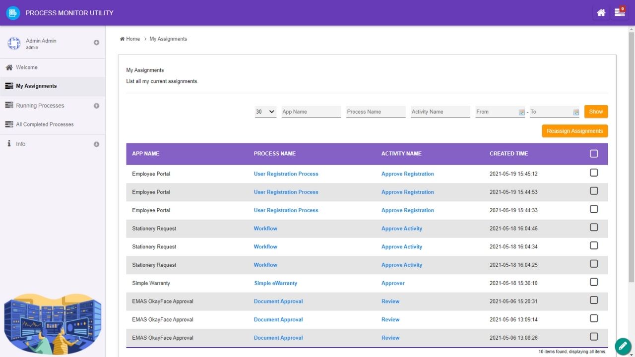Check the Simple Warranty row checkbox
The height and width of the screenshot is (357, 635).
click(x=594, y=282)
